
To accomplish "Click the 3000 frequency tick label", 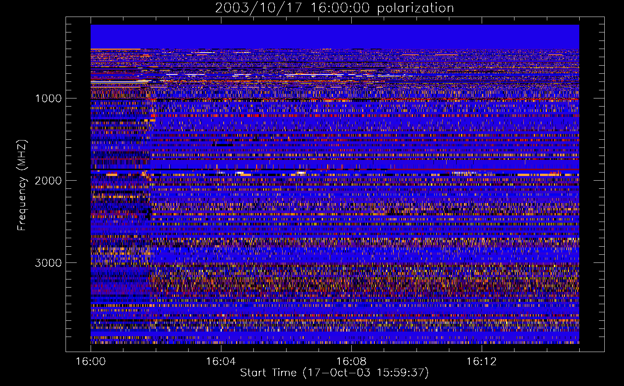I will pyautogui.click(x=48, y=263).
